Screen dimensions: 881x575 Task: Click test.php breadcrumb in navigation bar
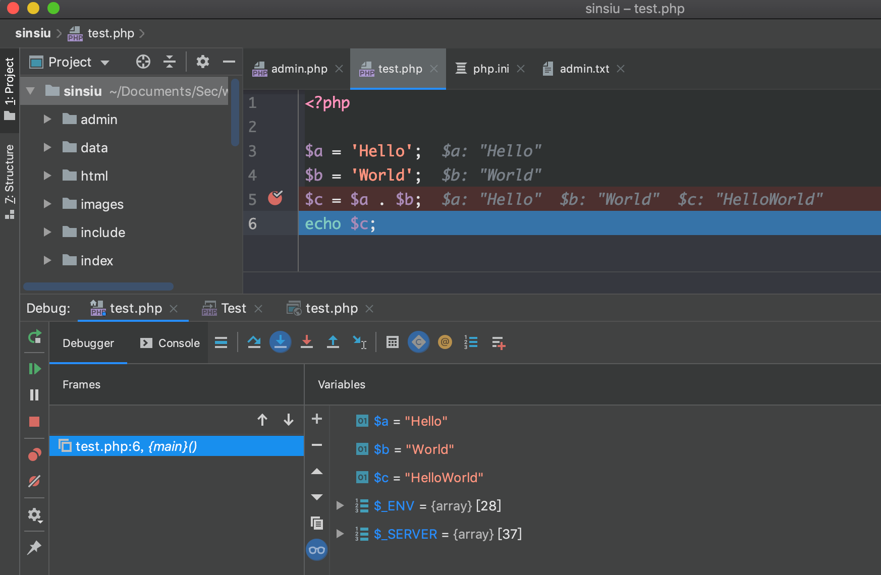pyautogui.click(x=101, y=33)
